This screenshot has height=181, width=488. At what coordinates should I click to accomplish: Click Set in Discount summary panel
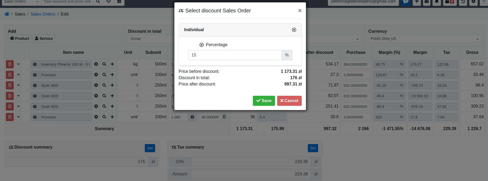click(150, 148)
